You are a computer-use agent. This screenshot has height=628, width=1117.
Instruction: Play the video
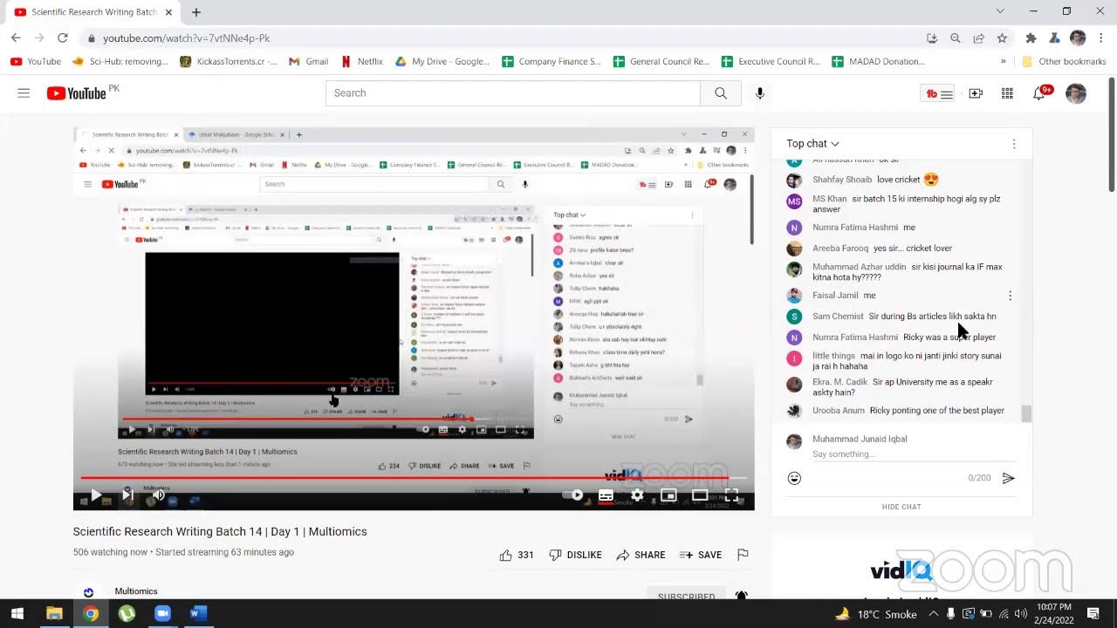pos(96,495)
